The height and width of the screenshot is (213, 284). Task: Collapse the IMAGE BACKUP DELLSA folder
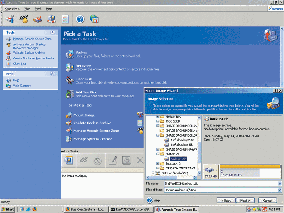[158, 135]
